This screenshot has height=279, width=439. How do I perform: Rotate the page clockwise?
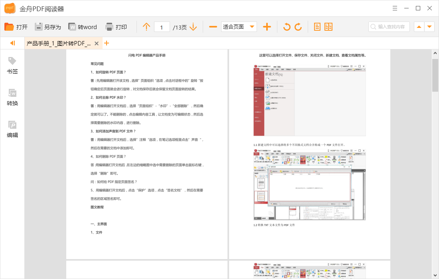coord(299,27)
